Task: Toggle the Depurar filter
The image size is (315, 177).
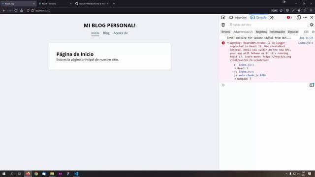Action: click(293, 31)
